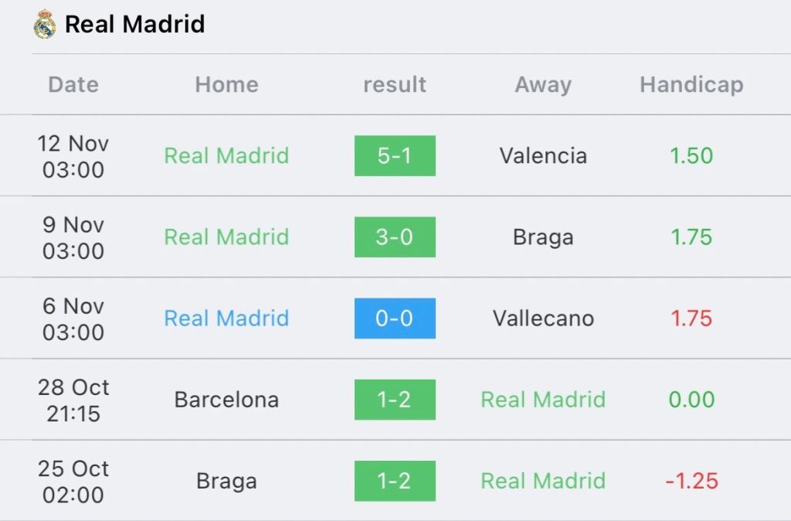Click the 28 Oct 21:15 match date
Screen dimensions: 791x521
click(73, 400)
